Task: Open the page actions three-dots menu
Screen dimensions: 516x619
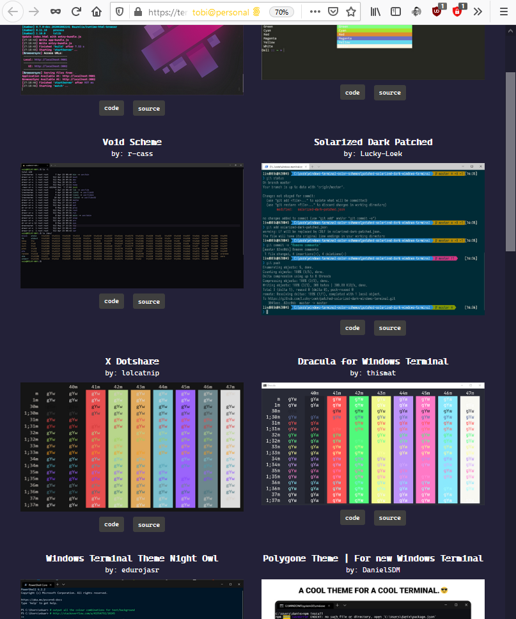Action: click(315, 12)
